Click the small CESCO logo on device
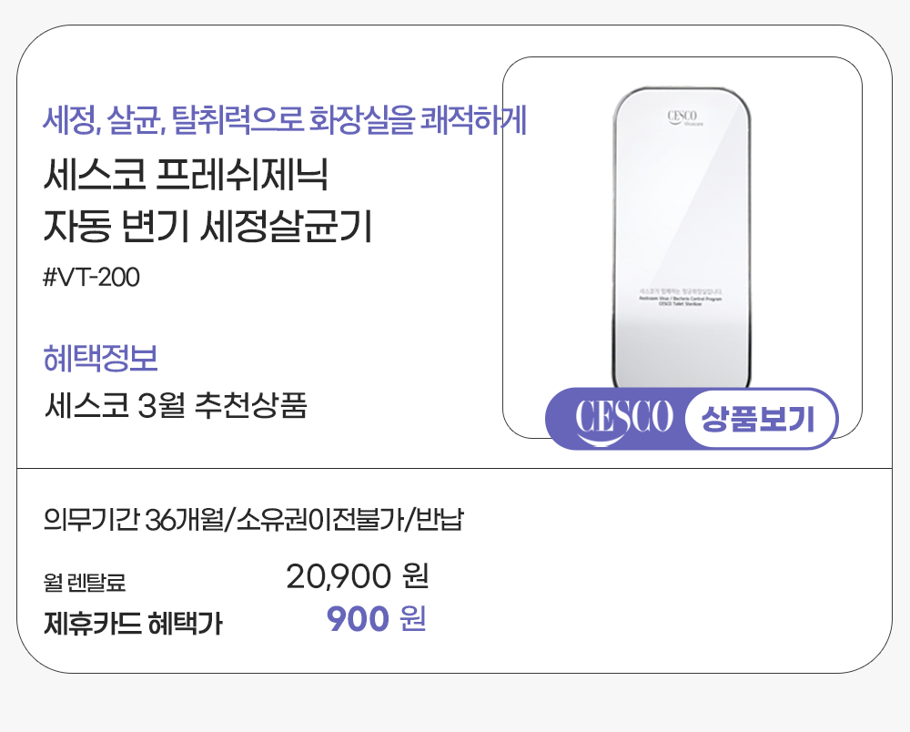 coord(682,117)
